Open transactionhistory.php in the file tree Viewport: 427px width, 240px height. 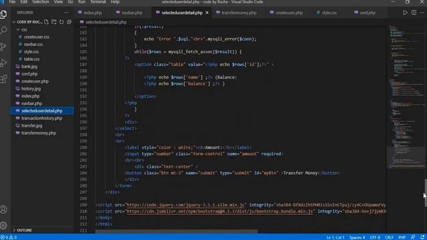pyautogui.click(x=41, y=119)
